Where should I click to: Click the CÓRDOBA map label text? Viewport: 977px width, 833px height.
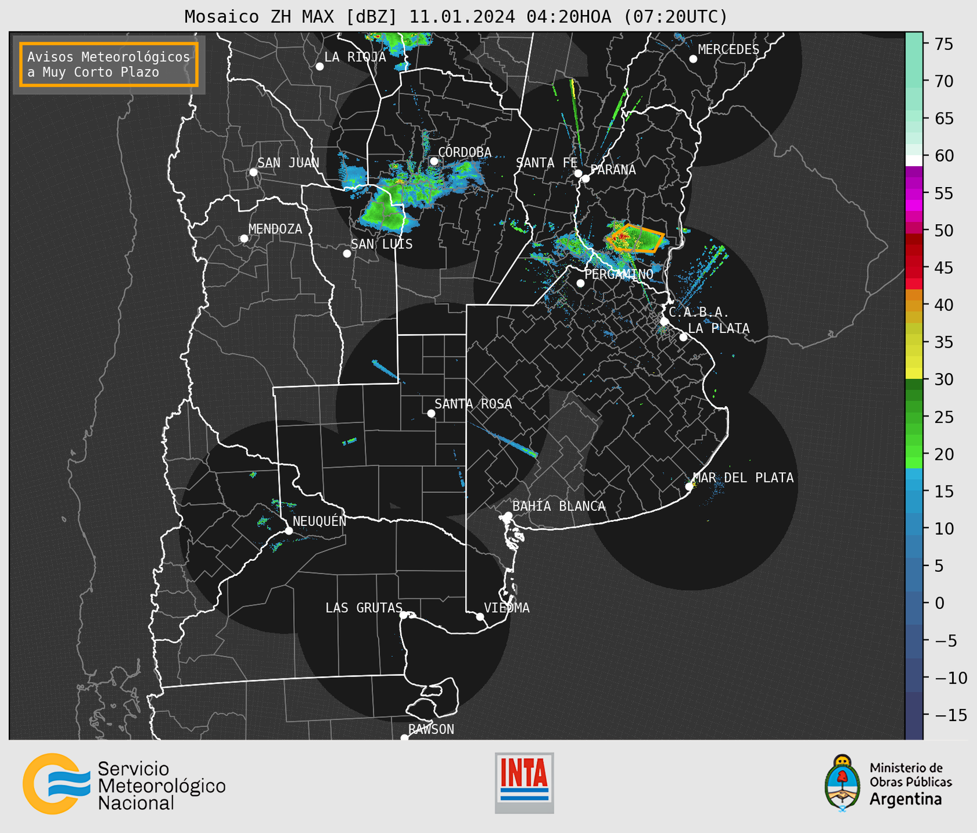[464, 152]
